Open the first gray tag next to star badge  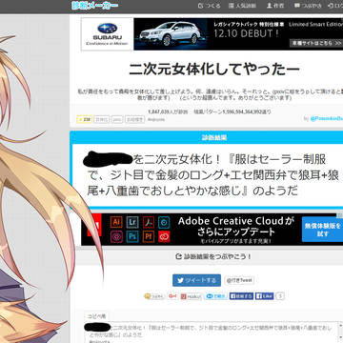102,120
